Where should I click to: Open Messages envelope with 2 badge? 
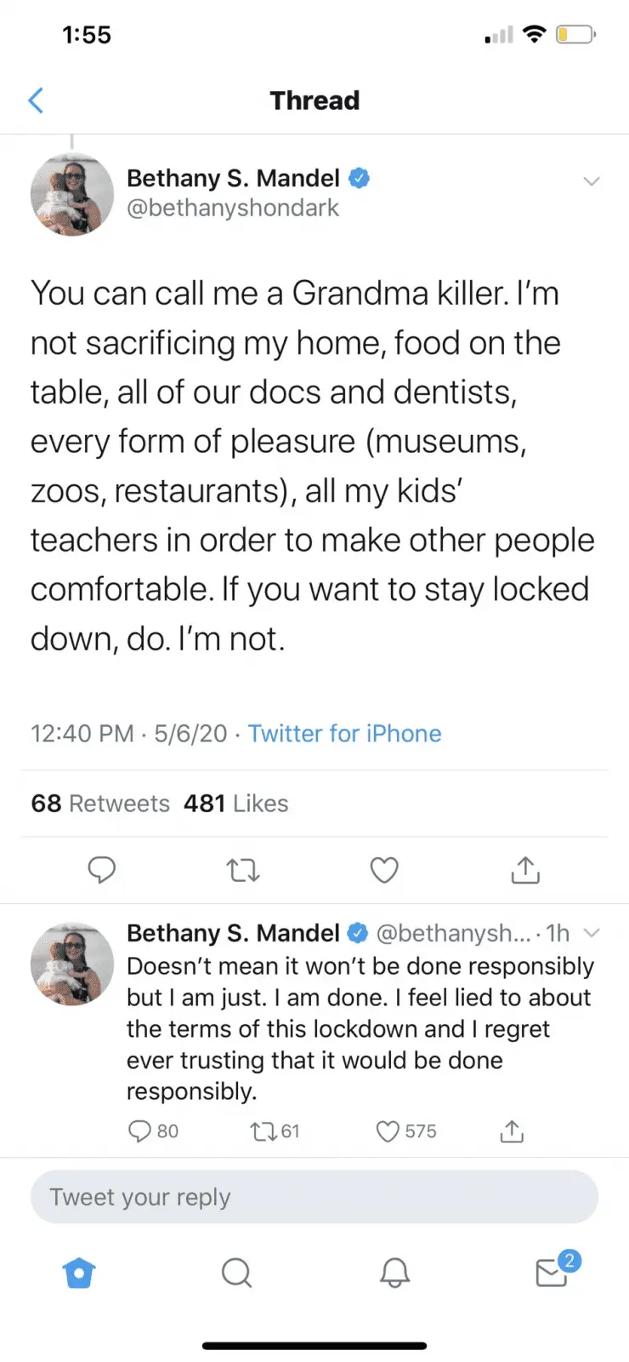coord(552,1273)
